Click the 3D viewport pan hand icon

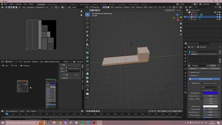pyautogui.click(x=181, y=27)
